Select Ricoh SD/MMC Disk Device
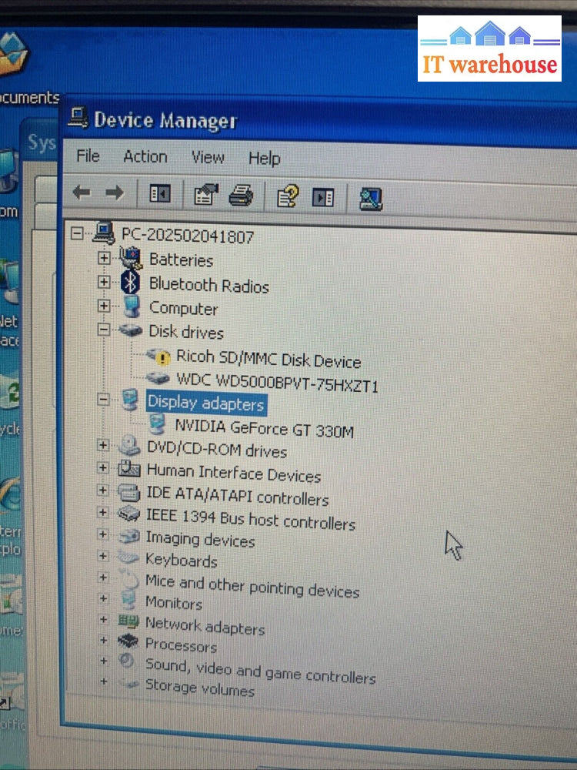 (268, 360)
